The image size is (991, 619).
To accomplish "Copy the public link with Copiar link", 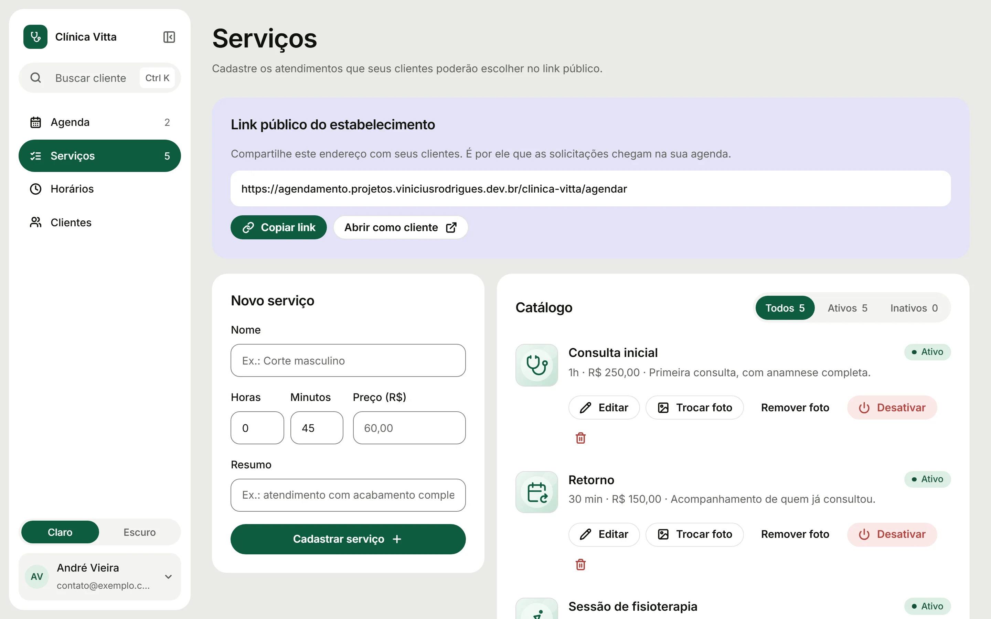I will pyautogui.click(x=278, y=227).
